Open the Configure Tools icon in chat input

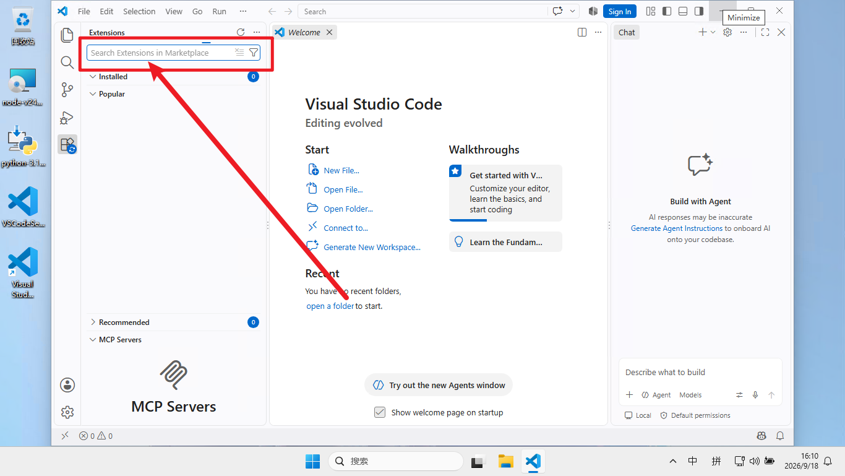point(739,395)
